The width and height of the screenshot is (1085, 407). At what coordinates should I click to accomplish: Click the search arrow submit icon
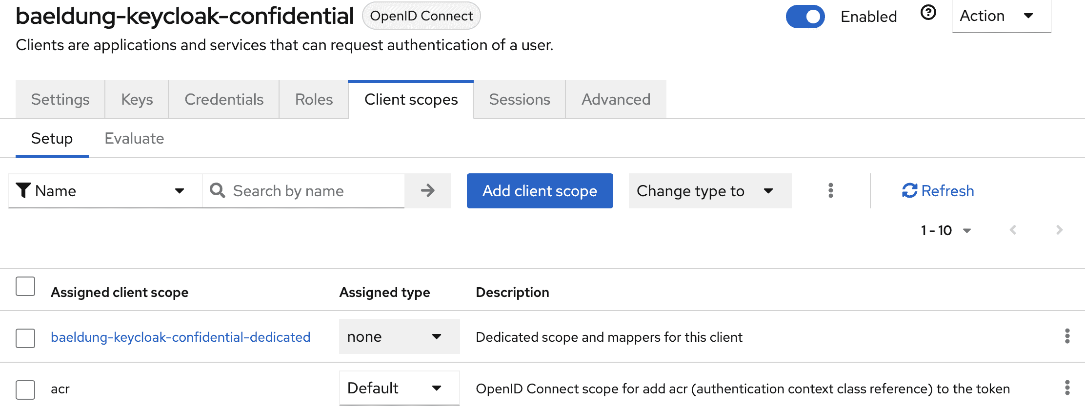[427, 190]
